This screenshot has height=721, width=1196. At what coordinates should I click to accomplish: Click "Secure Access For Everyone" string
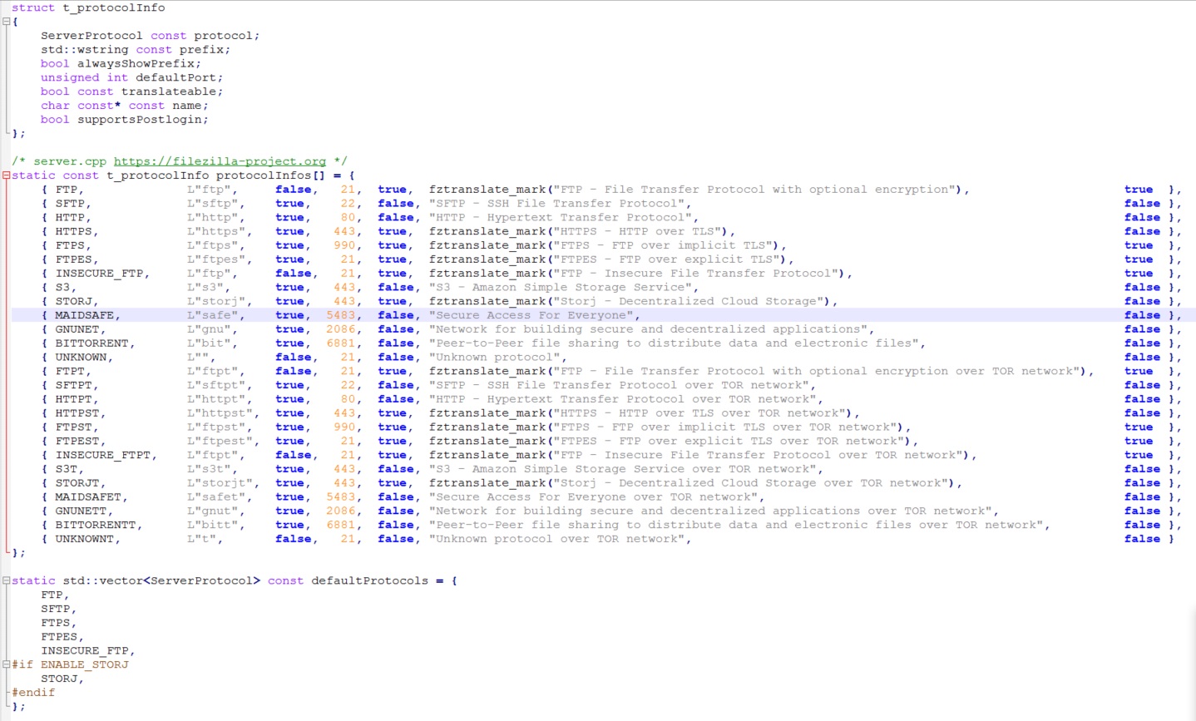pos(531,315)
